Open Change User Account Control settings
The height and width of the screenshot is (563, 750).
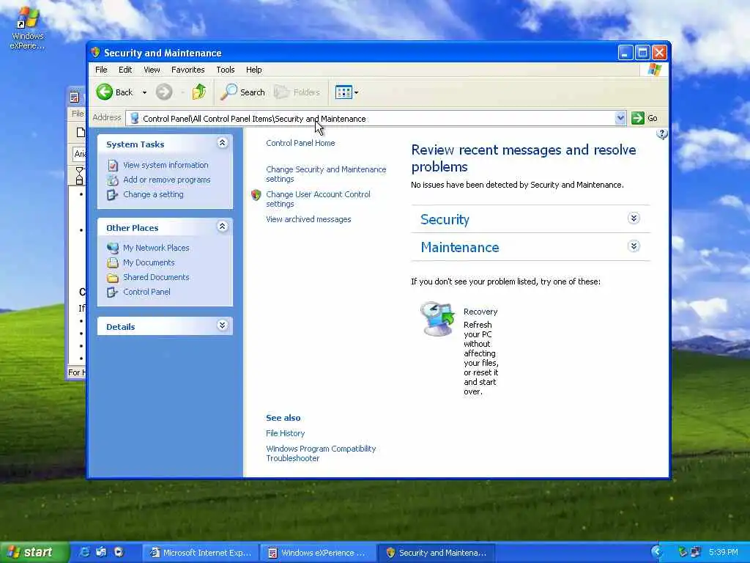[x=318, y=199]
